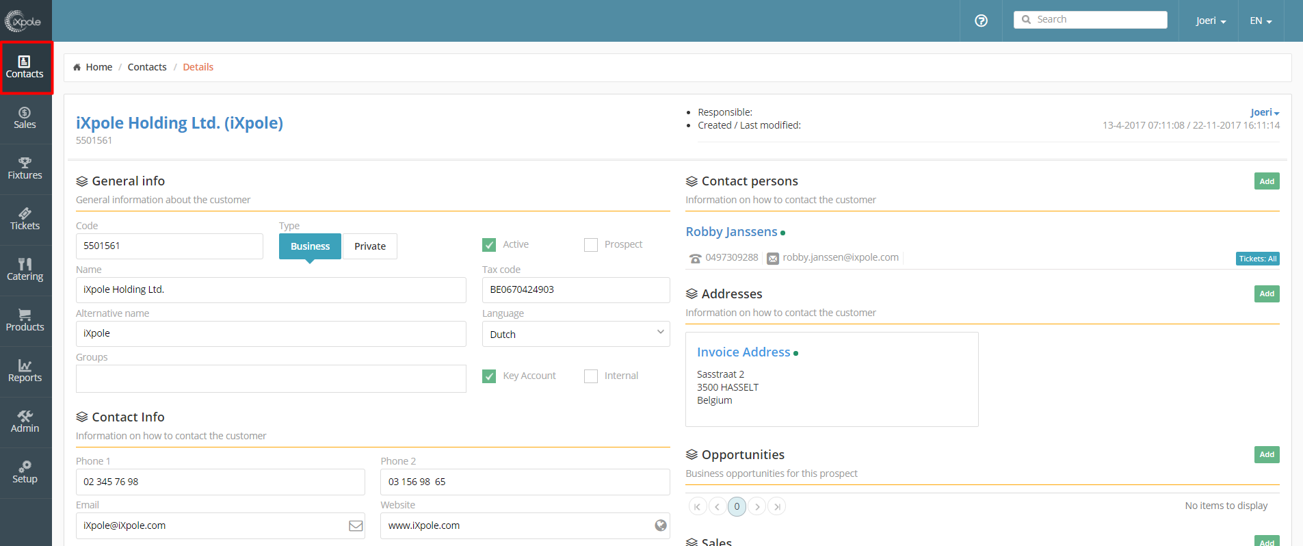
Task: Select the Business type option
Action: (x=310, y=246)
